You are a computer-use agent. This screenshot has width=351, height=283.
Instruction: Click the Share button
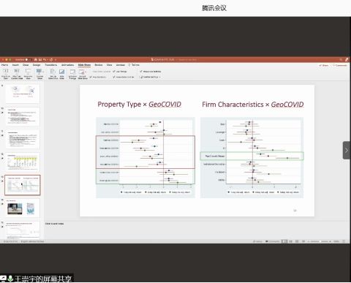coord(324,65)
